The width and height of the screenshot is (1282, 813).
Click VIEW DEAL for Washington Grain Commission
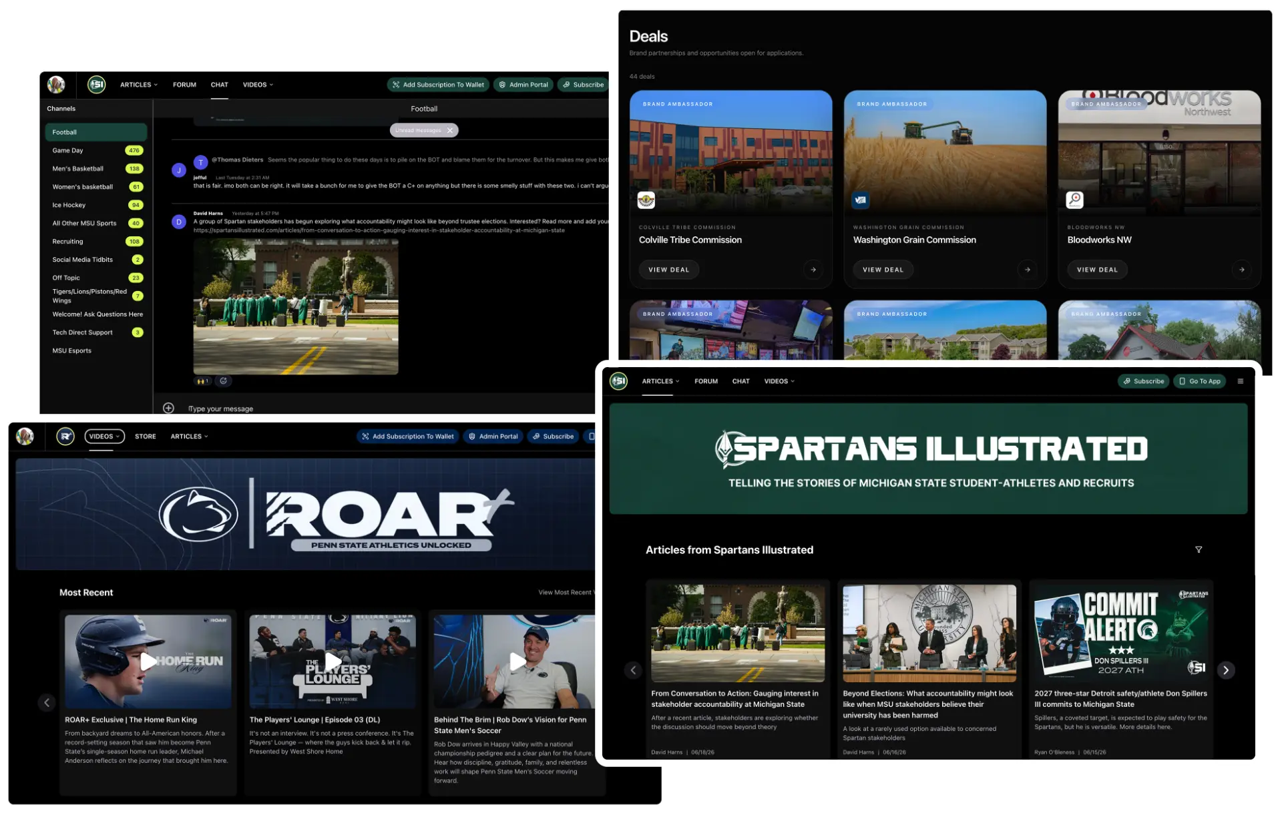click(x=883, y=270)
